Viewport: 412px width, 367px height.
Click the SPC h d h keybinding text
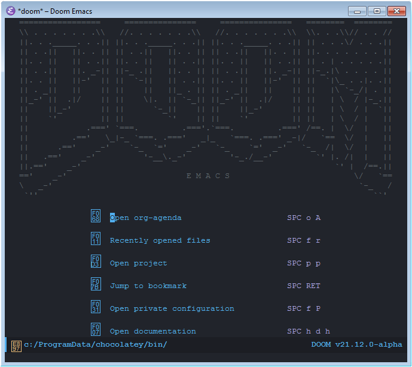click(309, 331)
